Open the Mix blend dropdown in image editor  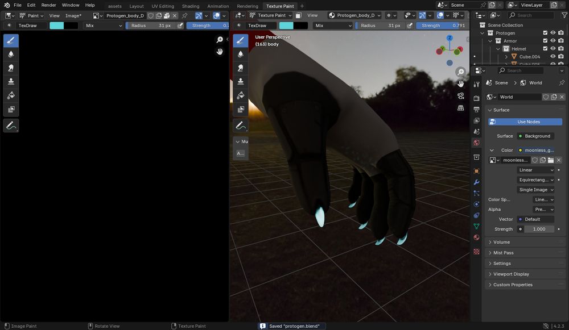click(x=104, y=26)
